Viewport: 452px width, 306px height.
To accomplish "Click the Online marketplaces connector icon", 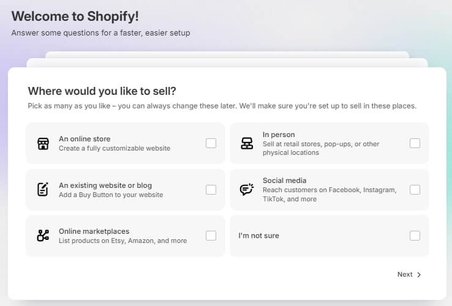I will [43, 236].
